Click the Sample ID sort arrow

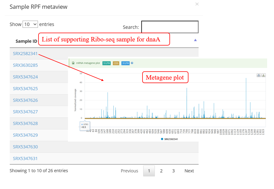[195, 40]
